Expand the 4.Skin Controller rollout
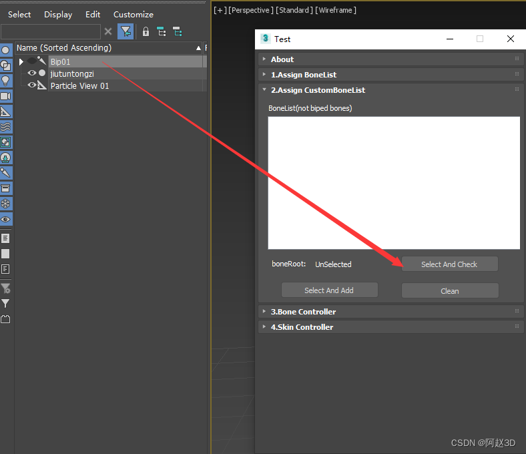Screen dimensions: 526x454 [264, 326]
